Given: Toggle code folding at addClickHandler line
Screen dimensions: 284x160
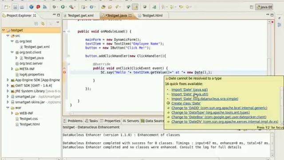Looking at the screenshot, I should pos(69,56).
